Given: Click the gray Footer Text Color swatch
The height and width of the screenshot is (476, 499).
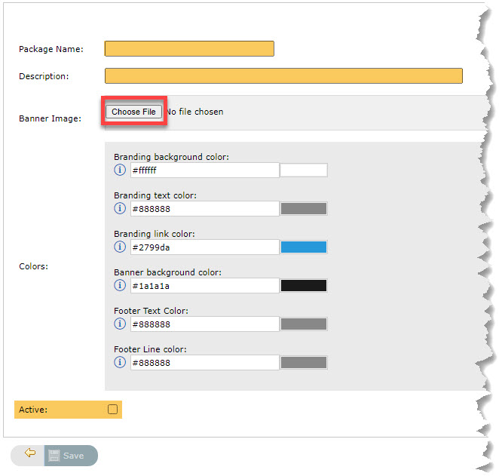Looking at the screenshot, I should pyautogui.click(x=304, y=324).
